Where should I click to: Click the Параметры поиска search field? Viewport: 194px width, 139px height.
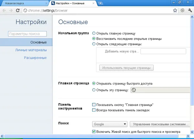pos(27,34)
